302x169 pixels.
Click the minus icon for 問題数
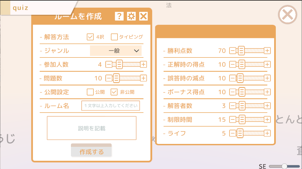[109, 78]
